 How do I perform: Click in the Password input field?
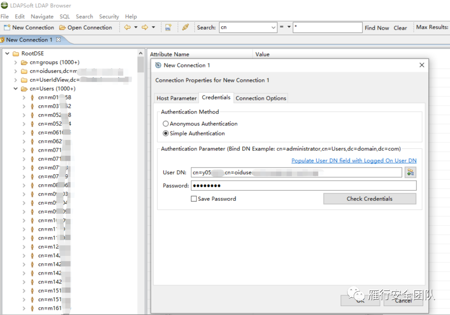(304, 185)
